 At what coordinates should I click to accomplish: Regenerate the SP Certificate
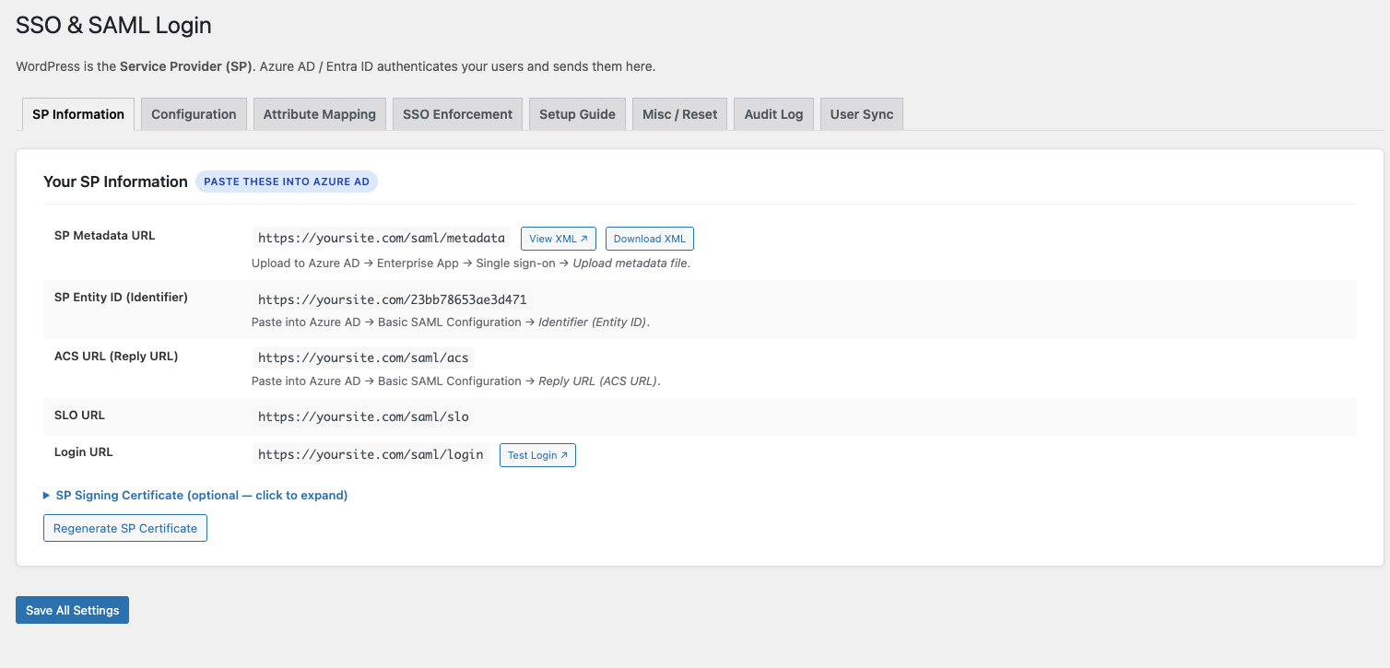(125, 528)
